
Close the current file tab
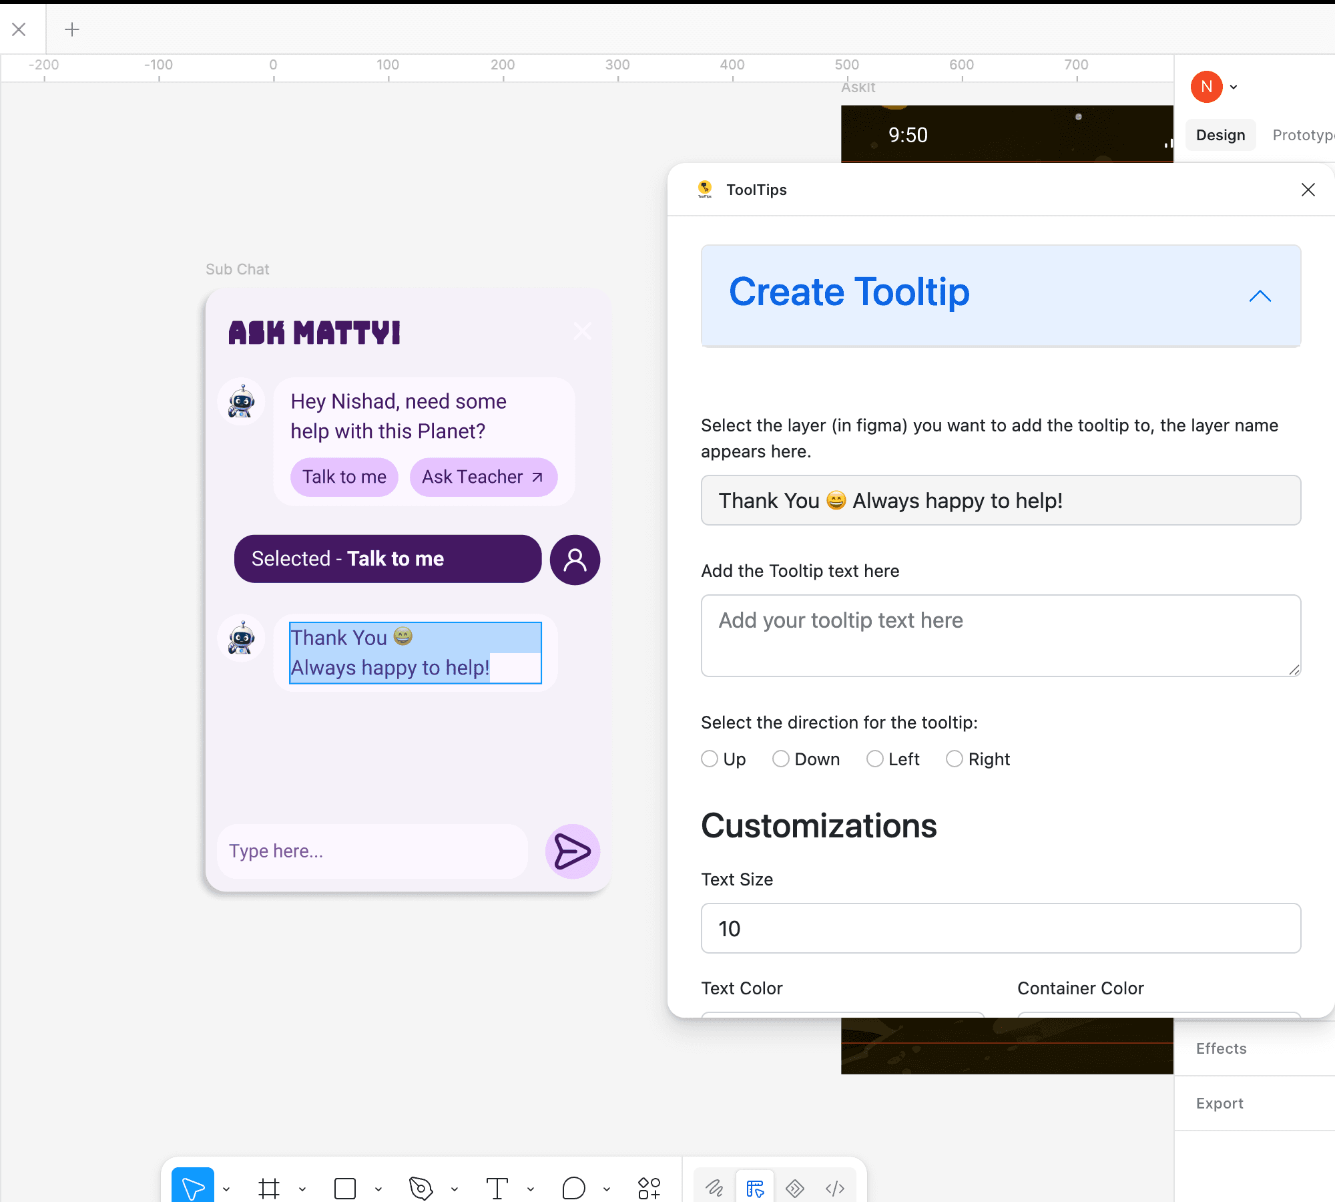[19, 29]
